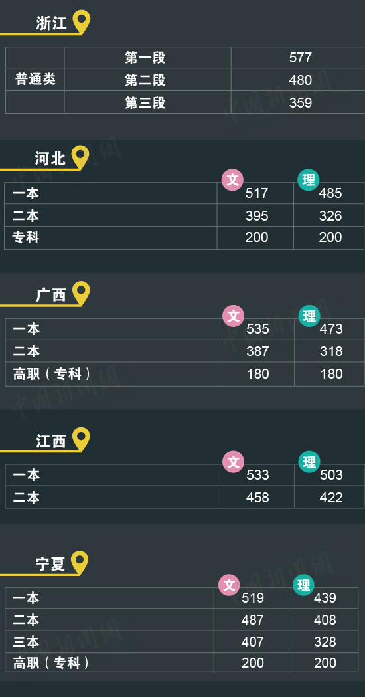Viewport: 365px width, 697px height.
Task: Click the location pin next to 浙江
Action: [81, 21]
